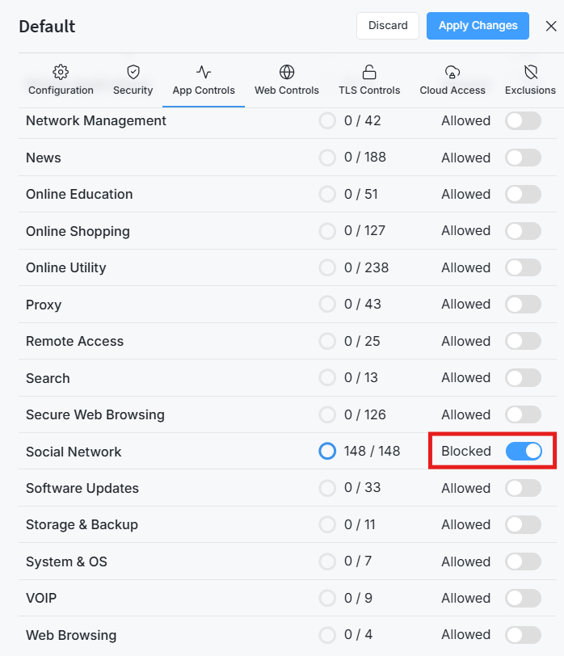Enable blocking for Online Shopping

[523, 231]
